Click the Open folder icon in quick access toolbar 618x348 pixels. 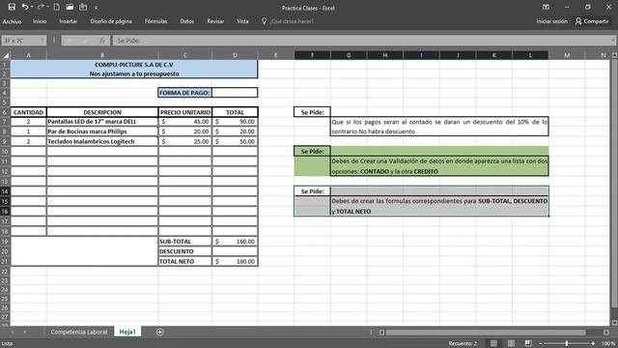pos(70,7)
